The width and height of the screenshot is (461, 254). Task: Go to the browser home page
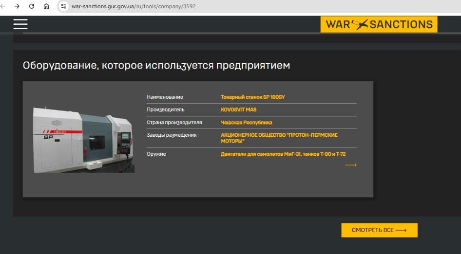[46, 6]
